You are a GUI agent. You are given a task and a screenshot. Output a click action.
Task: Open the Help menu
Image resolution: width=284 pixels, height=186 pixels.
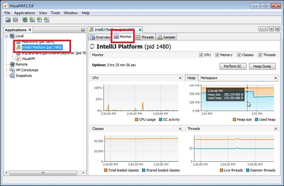click(x=86, y=13)
